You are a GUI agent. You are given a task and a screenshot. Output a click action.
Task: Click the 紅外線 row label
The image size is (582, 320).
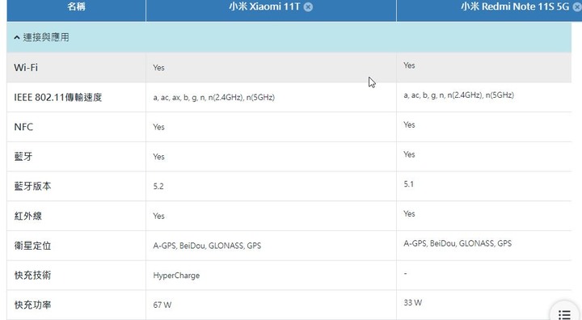27,216
